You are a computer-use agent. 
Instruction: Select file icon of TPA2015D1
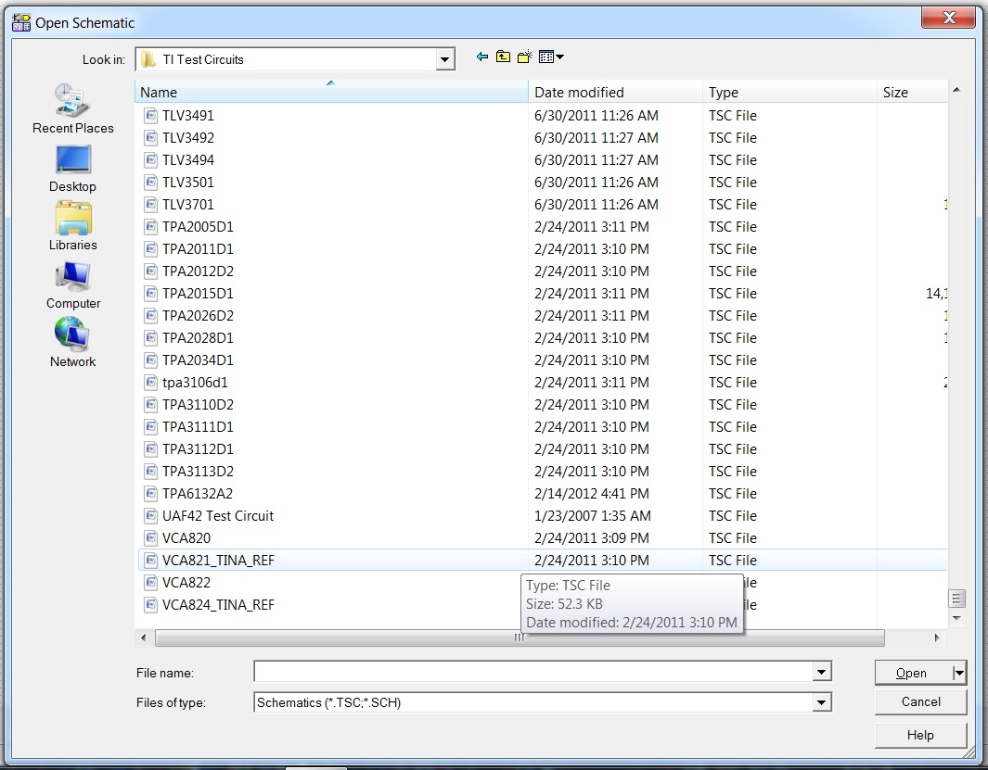150,294
